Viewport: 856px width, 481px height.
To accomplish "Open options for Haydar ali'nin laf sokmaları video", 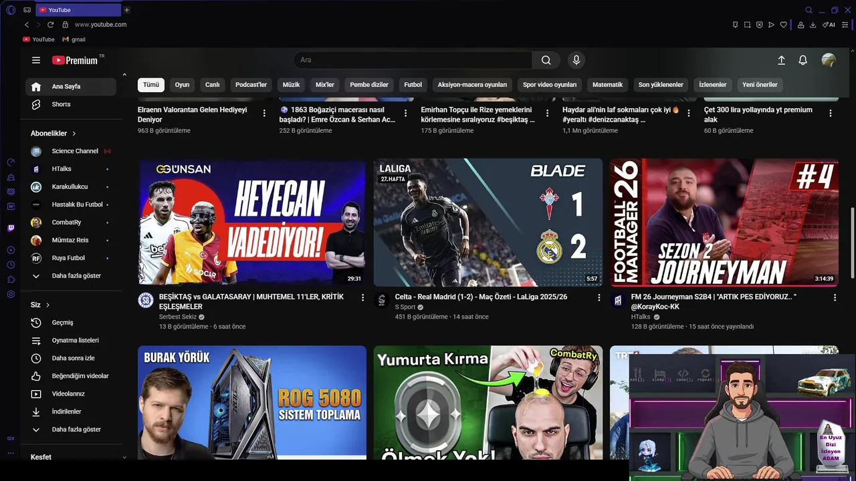I will pyautogui.click(x=689, y=114).
